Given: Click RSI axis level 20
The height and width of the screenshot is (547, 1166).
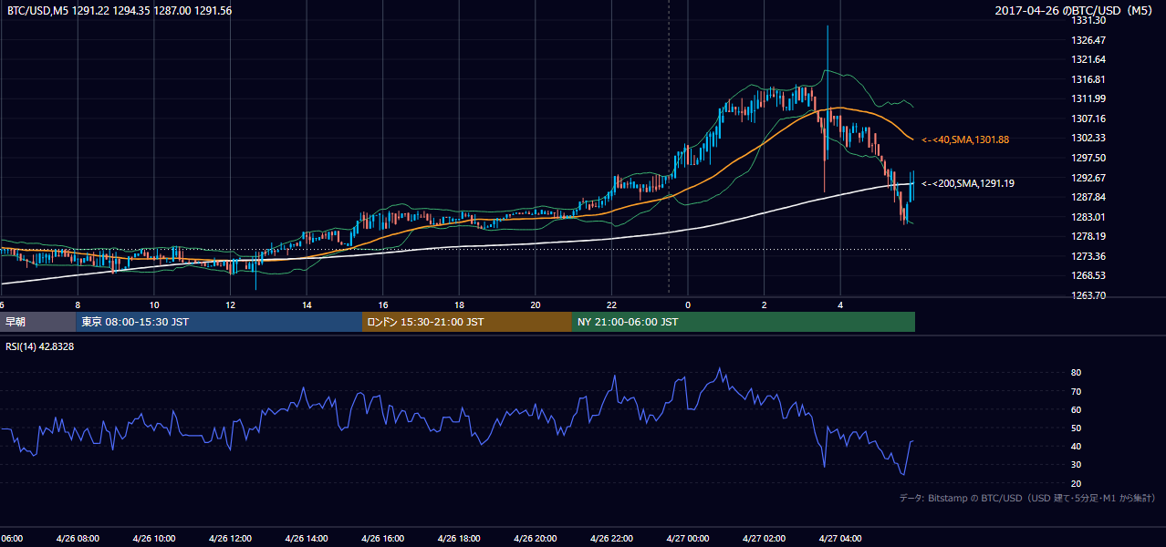Looking at the screenshot, I should [1077, 483].
